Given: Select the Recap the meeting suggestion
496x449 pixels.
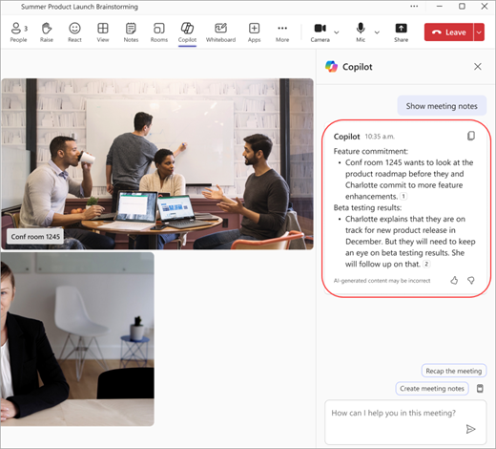Looking at the screenshot, I should pos(454,371).
